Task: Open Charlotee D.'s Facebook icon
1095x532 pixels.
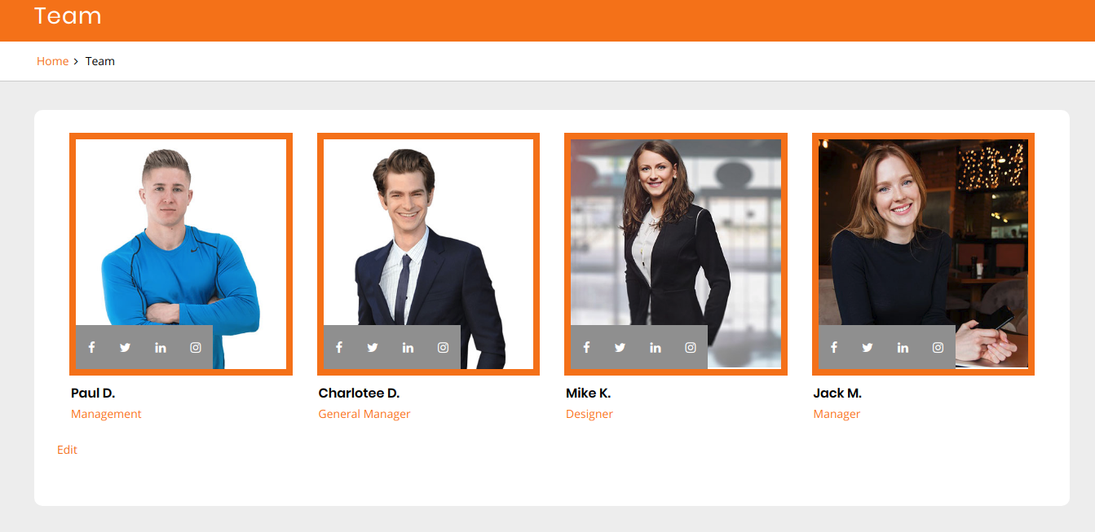Action: coord(339,347)
